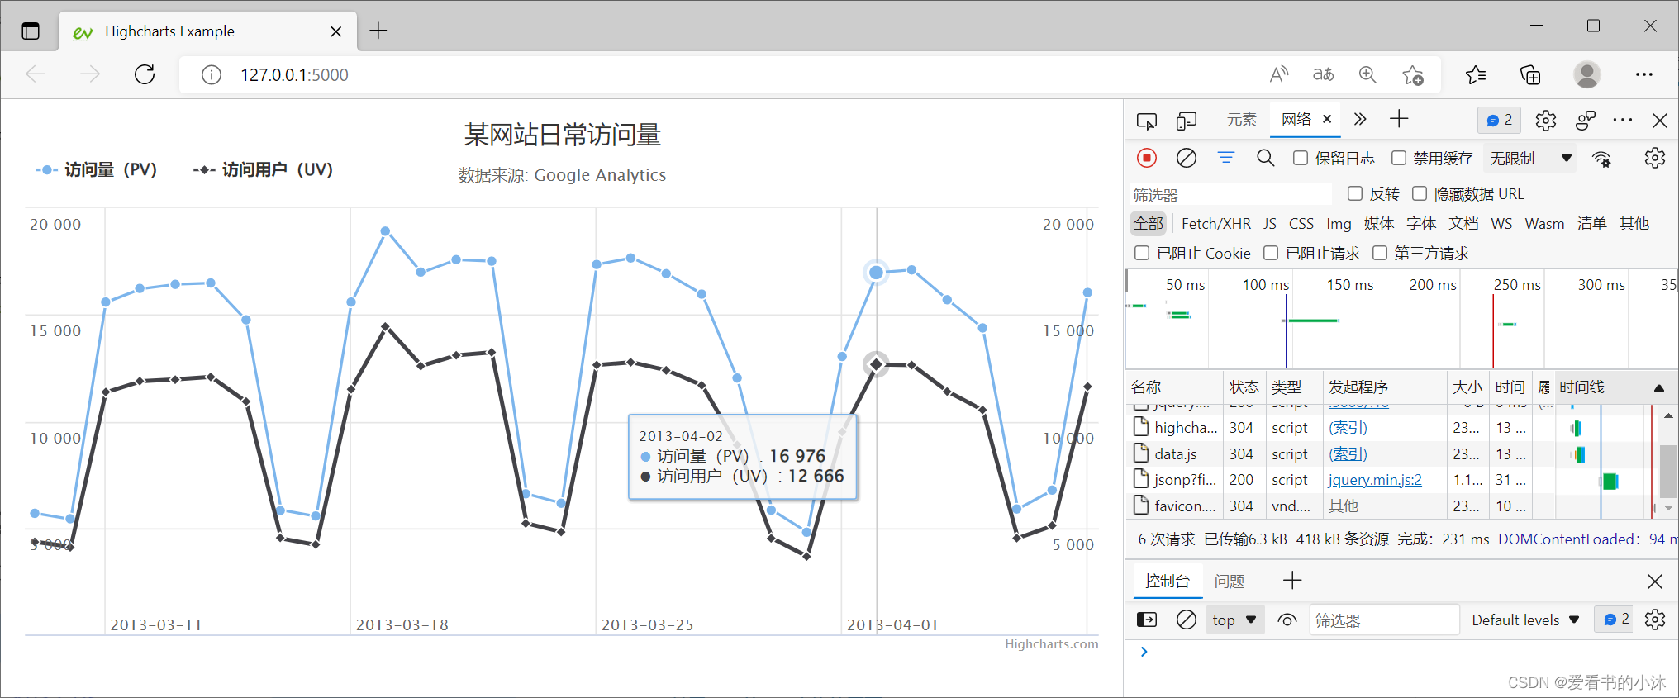Screen dimensions: 1679x698
Task: Check the 第三方请求 checkbox
Action: tap(1380, 253)
